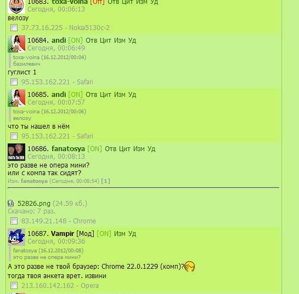This screenshot has height=294, width=299.
Task: Click Цит on post 10685 to quote
Action: (x=105, y=95)
